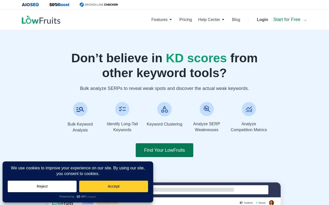Image resolution: width=329 pixels, height=205 pixels.
Task: Click the WPConsent logo in cookie banner
Action: (86, 197)
